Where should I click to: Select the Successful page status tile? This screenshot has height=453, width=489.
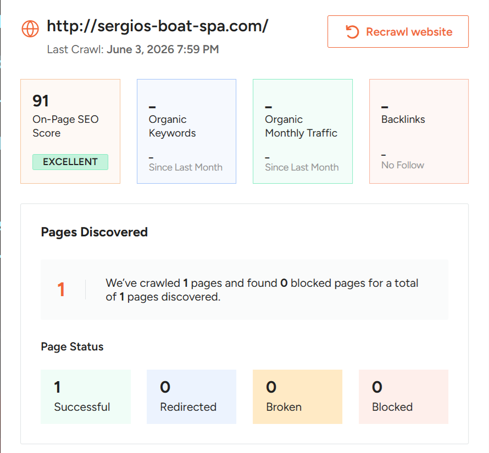86,397
